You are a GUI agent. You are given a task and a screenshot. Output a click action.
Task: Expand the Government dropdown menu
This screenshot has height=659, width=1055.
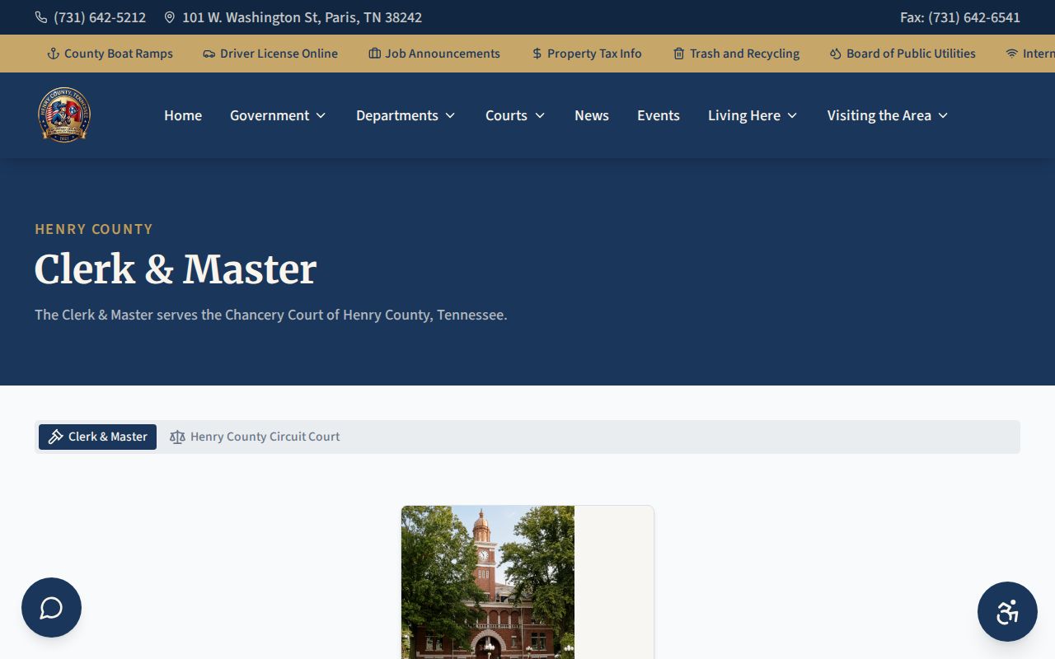click(x=279, y=115)
